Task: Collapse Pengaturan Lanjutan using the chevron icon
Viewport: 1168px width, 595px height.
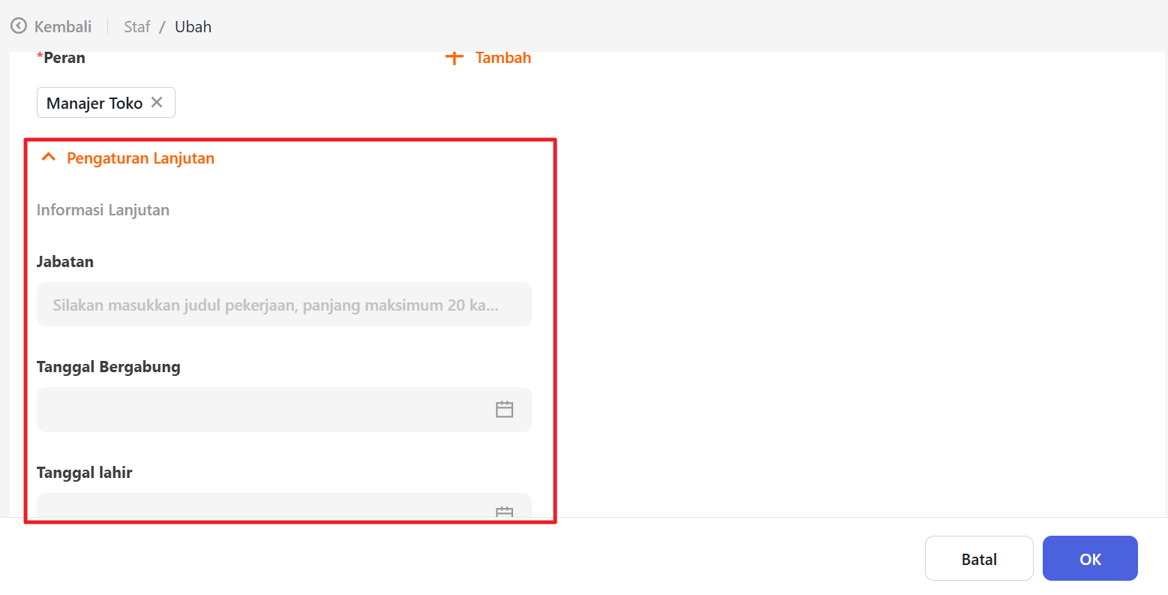Action: click(49, 158)
